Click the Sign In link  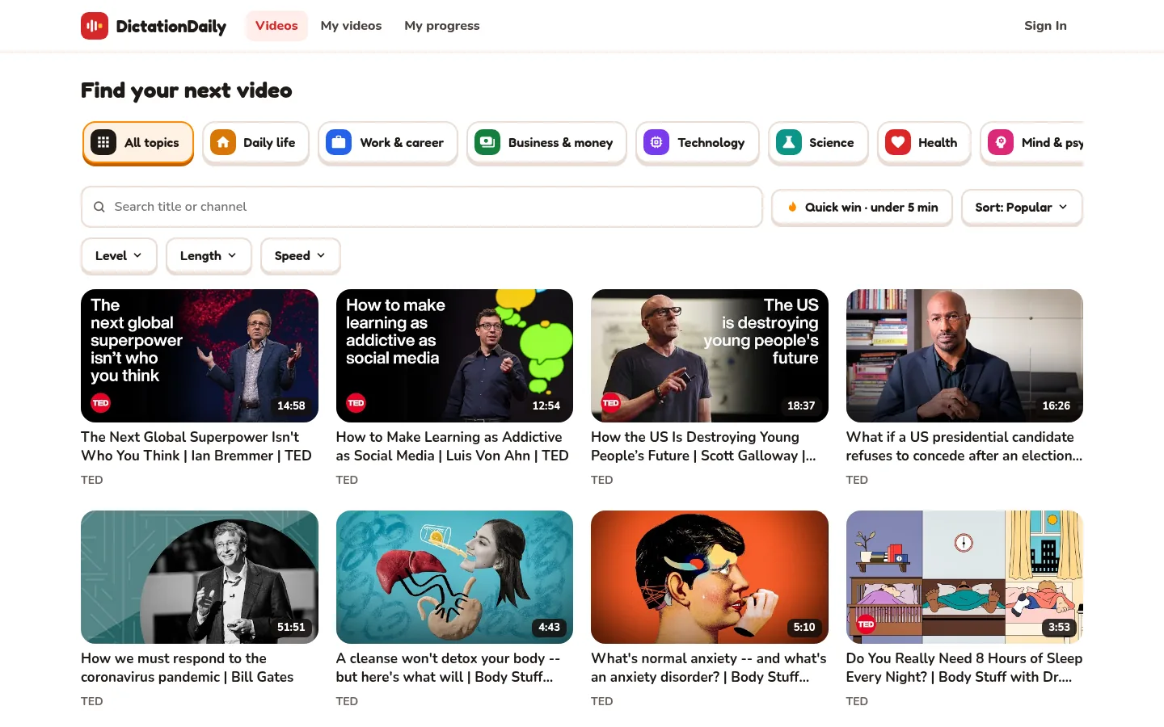click(1045, 26)
